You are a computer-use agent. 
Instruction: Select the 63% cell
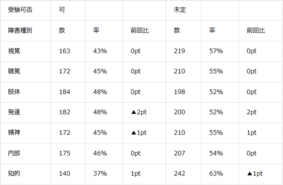pyautogui.click(x=216, y=174)
